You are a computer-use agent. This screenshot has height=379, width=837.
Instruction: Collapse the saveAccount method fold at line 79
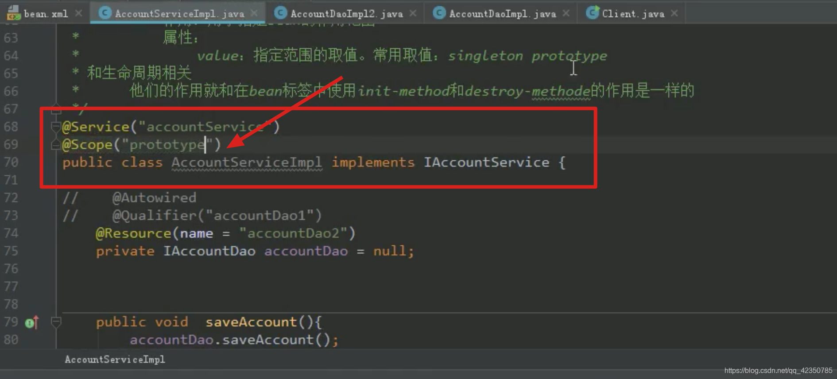tap(56, 322)
